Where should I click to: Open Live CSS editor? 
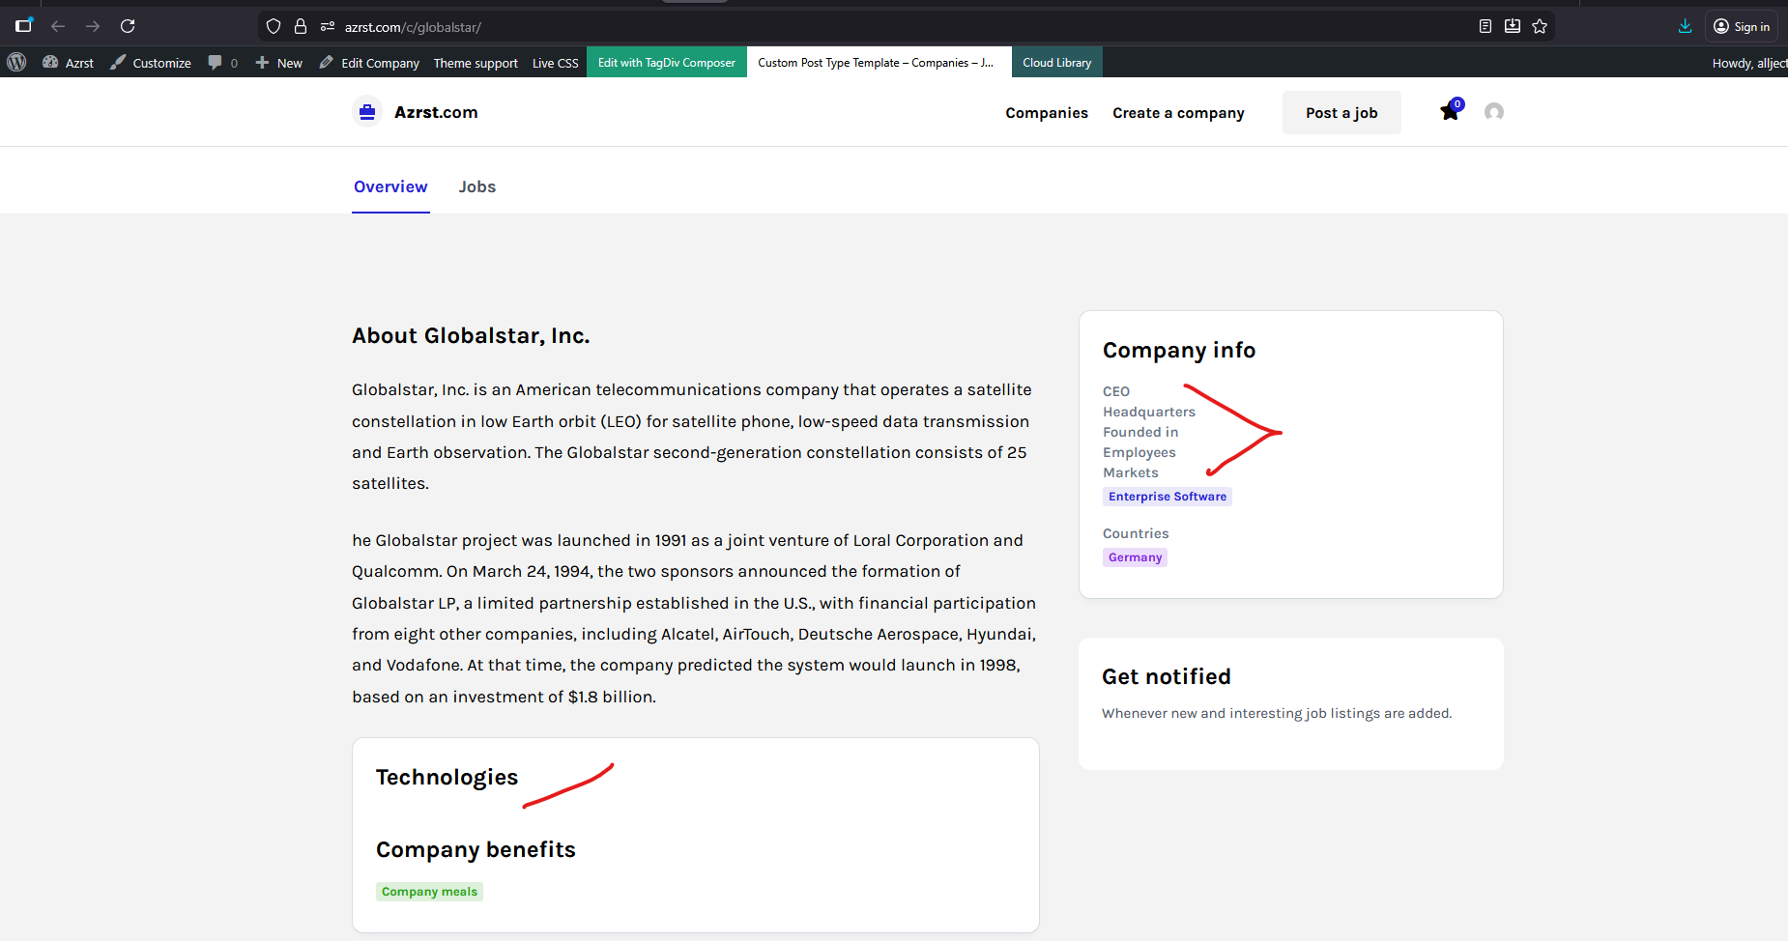(556, 63)
